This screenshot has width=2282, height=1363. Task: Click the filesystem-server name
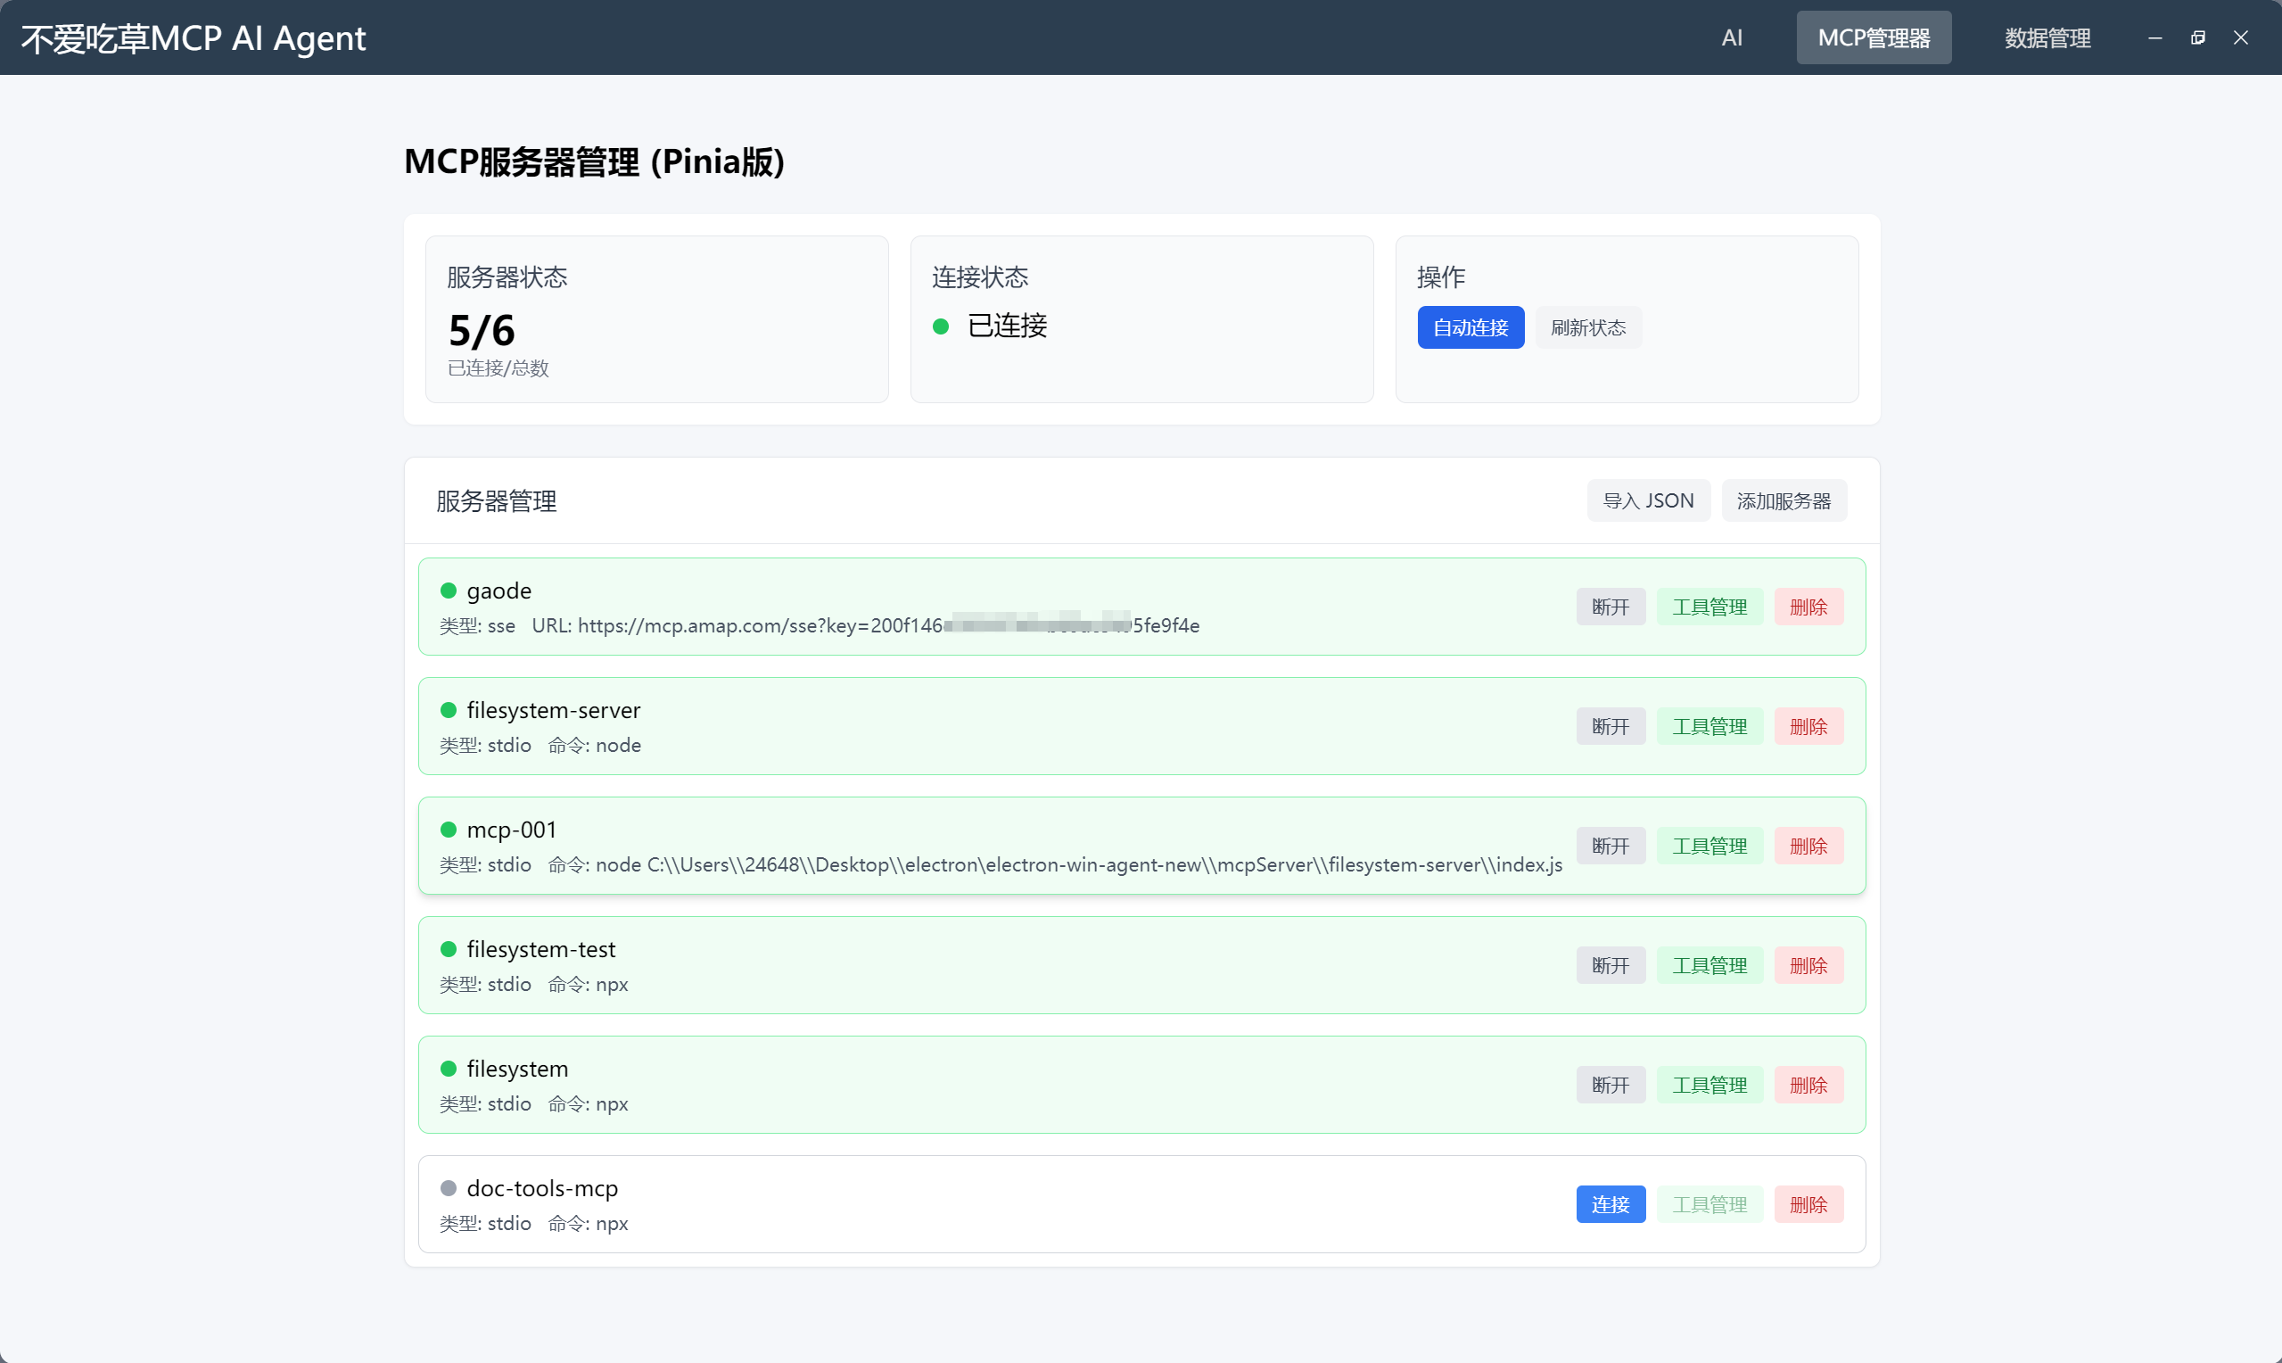[554, 710]
